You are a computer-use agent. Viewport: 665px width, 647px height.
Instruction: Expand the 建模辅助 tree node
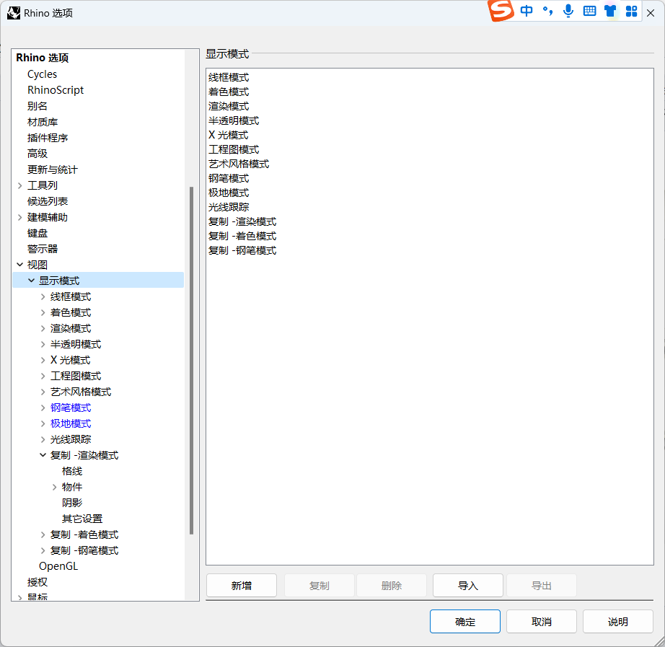[x=20, y=217]
